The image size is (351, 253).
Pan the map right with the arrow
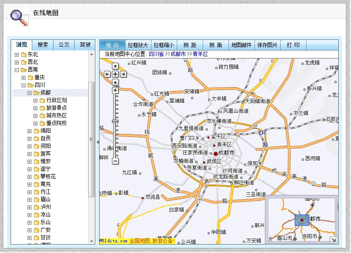pyautogui.click(x=123, y=74)
